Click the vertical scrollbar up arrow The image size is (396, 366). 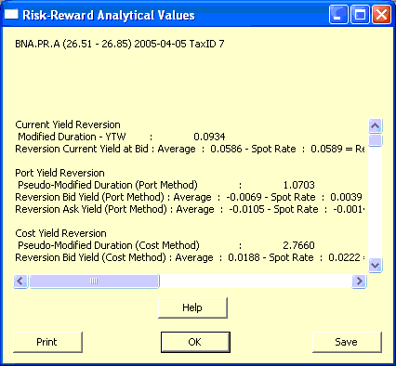click(376, 126)
